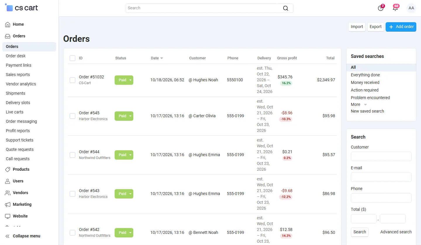Check the box for Order #51032
This screenshot has width=421, height=245.
73,80
